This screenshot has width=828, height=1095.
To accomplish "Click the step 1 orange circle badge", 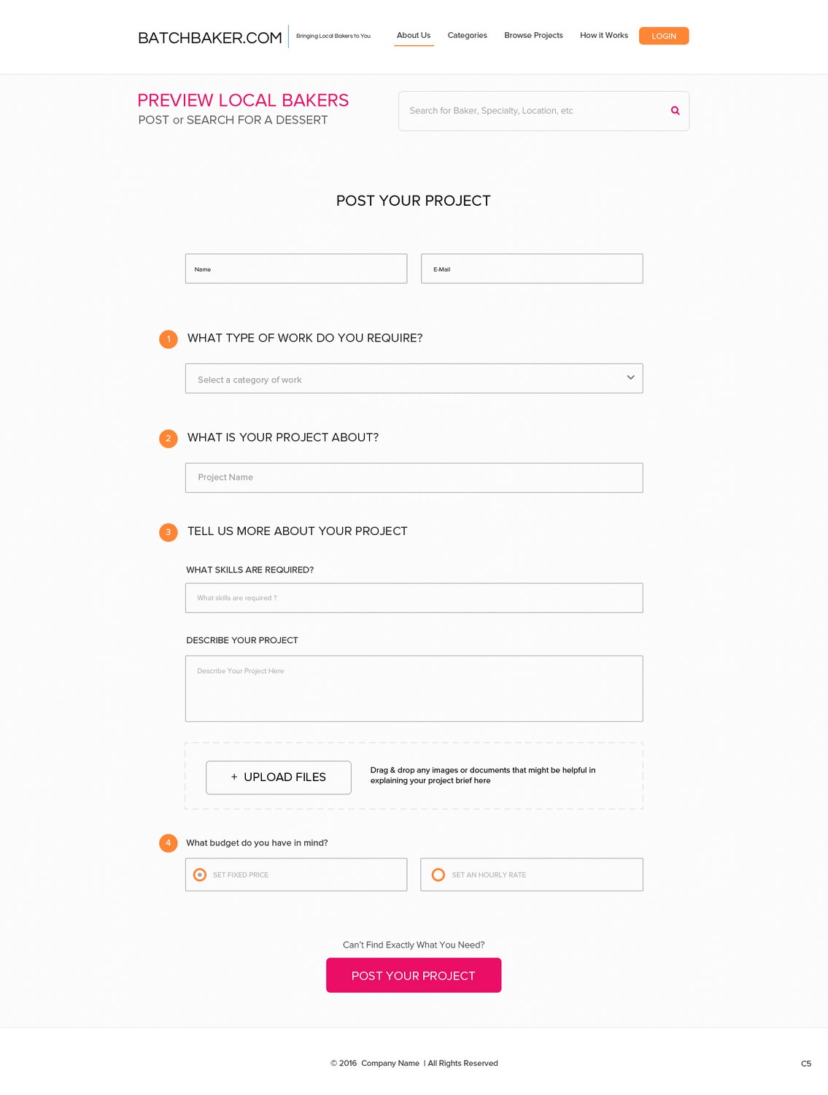I will 169,339.
